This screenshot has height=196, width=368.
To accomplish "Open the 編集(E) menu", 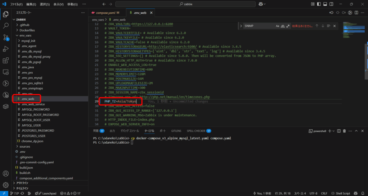I will [x=31, y=4].
